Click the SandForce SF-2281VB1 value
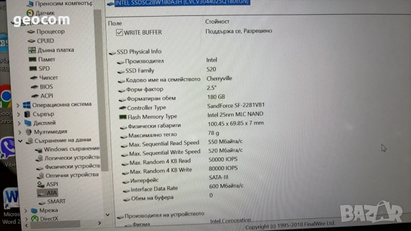 tap(236, 105)
